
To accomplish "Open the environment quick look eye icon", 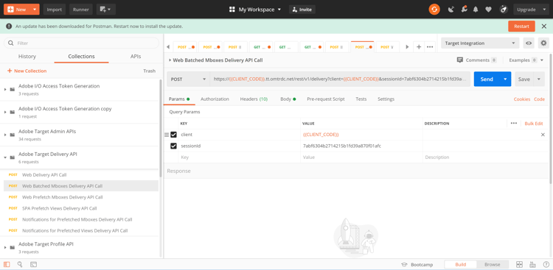I will coord(529,43).
